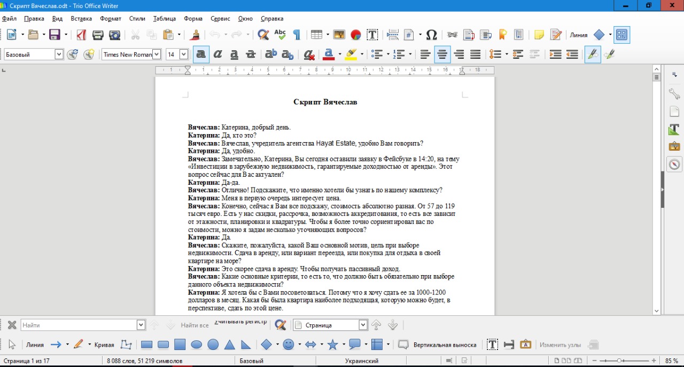
Task: Select the smiley symbol shape
Action: (x=289, y=345)
